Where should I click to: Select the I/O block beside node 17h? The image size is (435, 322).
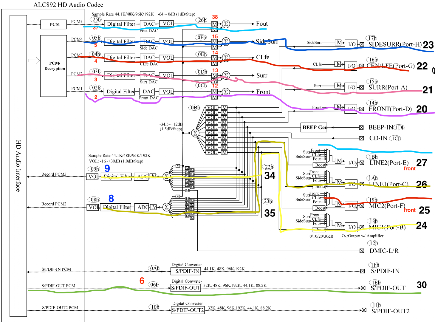pos(351,44)
